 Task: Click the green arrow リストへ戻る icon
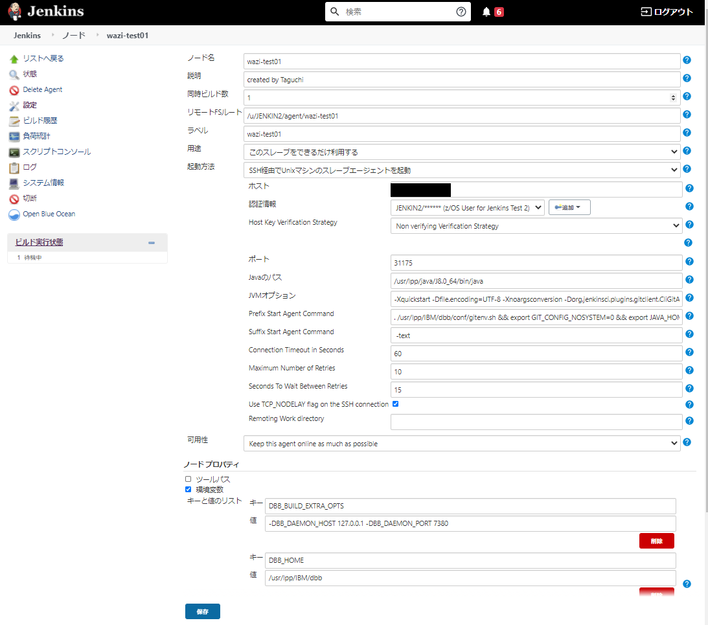click(x=14, y=59)
